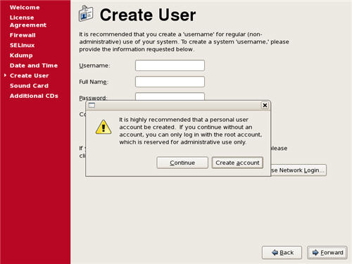The height and width of the screenshot is (264, 352).
Task: Click the user ID badge icon by Create User
Action: [x=86, y=13]
